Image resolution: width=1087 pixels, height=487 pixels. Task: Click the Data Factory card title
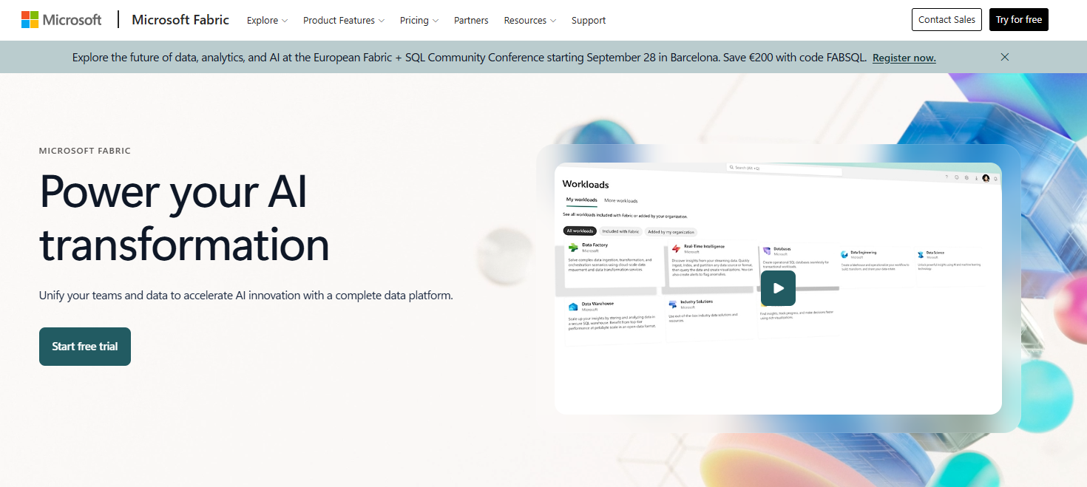tap(595, 245)
